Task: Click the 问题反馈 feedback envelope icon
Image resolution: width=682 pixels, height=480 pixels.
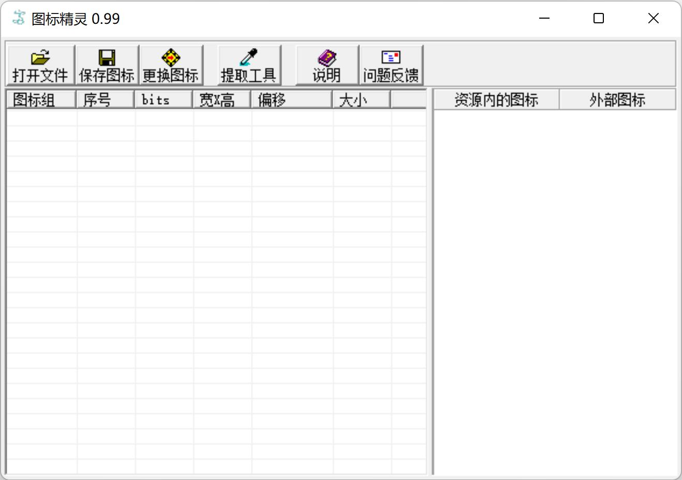Action: pyautogui.click(x=391, y=64)
